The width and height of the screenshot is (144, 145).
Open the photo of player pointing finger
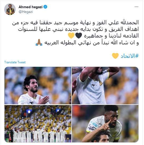(105, 124)
